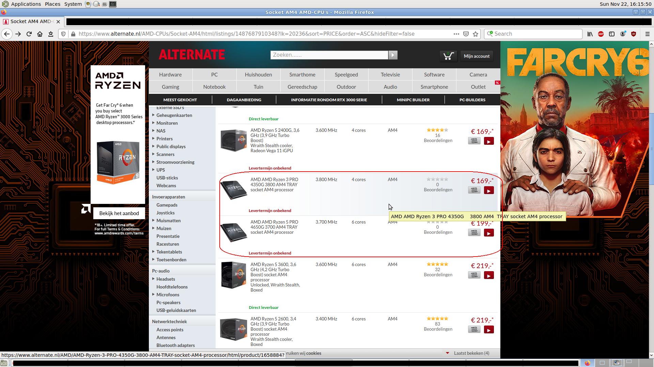Expand the Stroomvoorziening category

click(x=153, y=162)
